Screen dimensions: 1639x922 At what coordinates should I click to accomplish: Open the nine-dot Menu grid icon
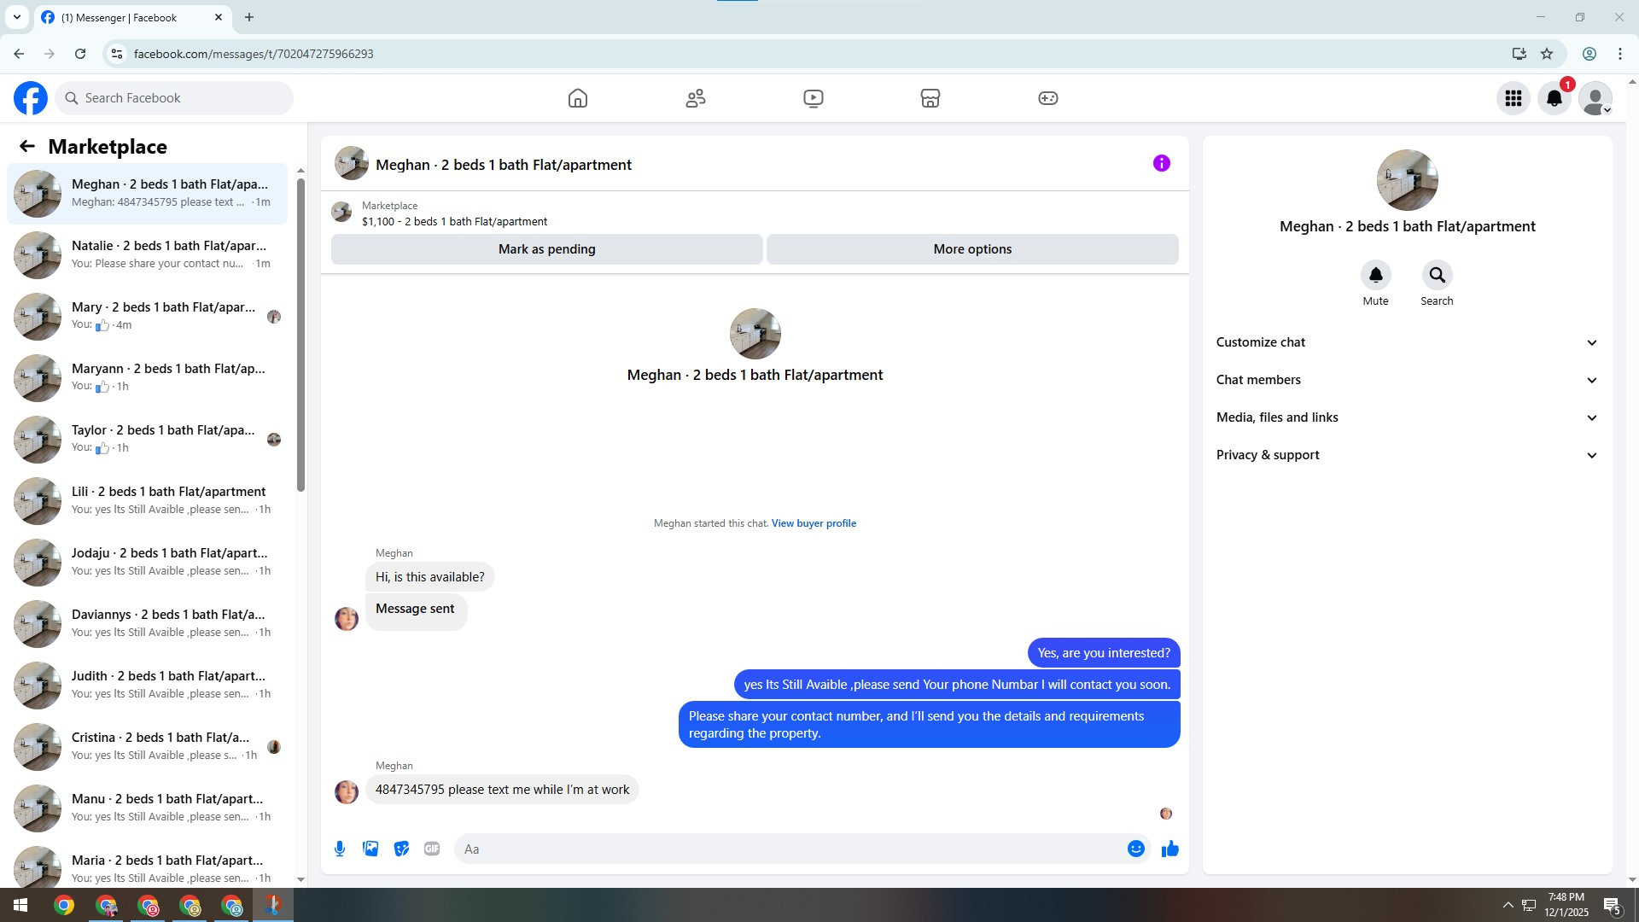coord(1514,98)
